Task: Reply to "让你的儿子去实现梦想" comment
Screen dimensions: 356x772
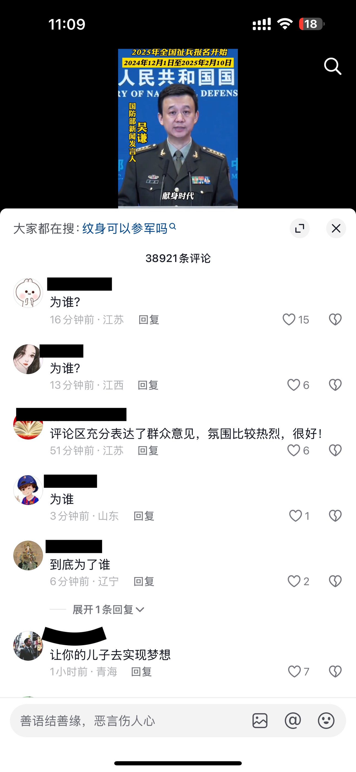Action: [141, 671]
